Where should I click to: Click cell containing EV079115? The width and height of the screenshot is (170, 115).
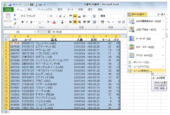tap(28, 47)
